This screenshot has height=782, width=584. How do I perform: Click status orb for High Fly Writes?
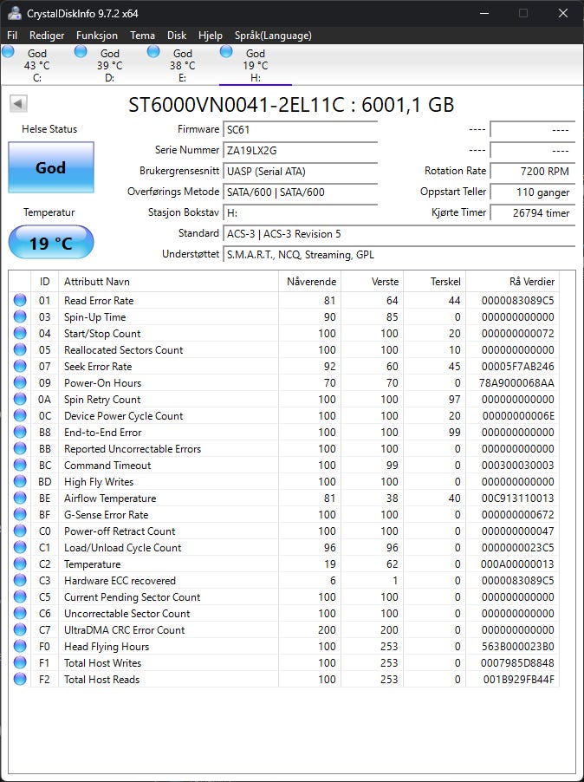click(x=20, y=481)
